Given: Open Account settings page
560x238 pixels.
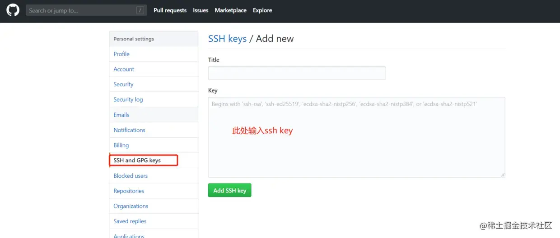Looking at the screenshot, I should (154, 69).
